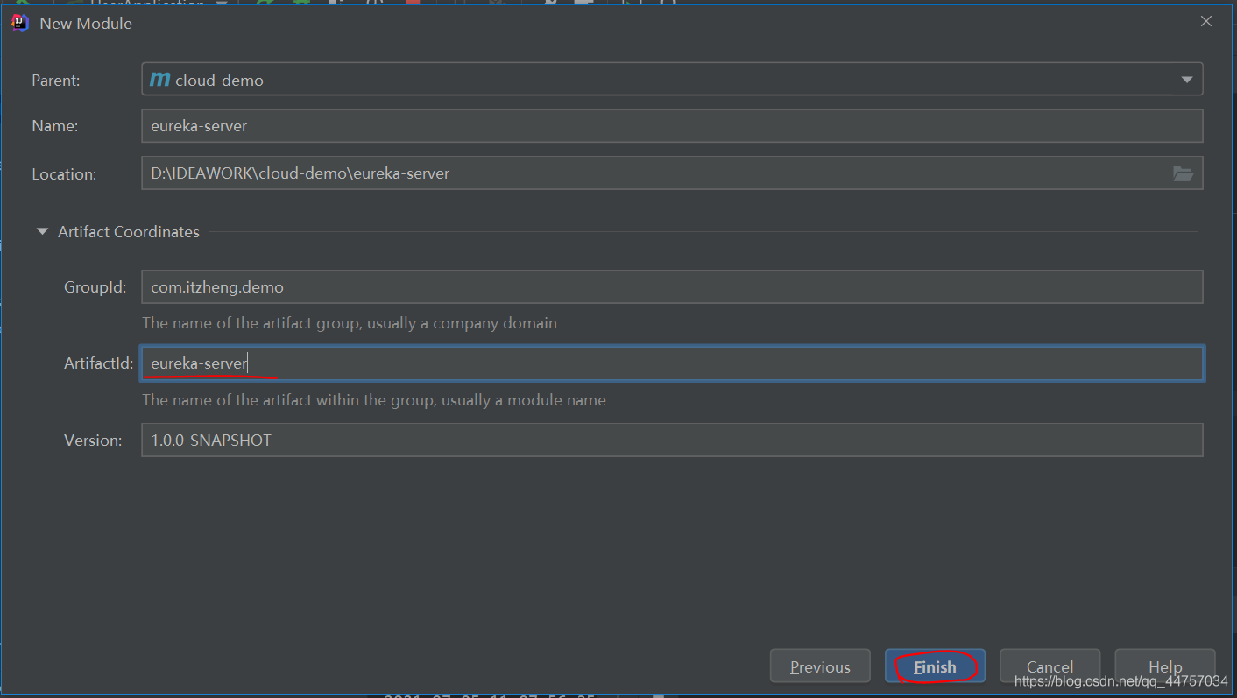The width and height of the screenshot is (1237, 698).
Task: Click the Version label
Action: [x=93, y=441]
